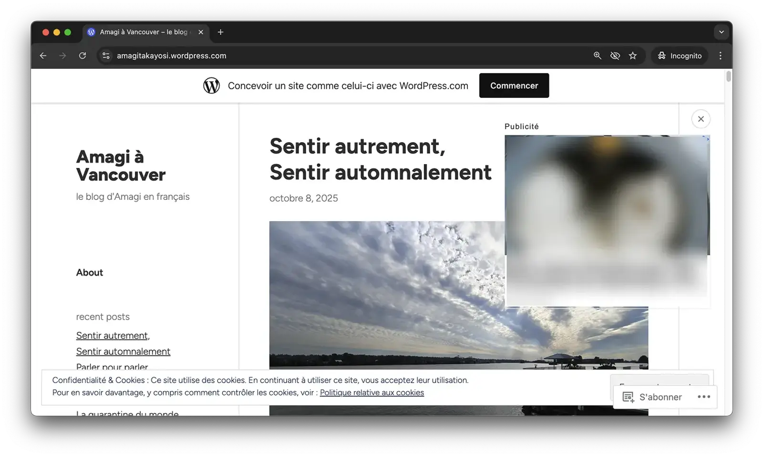Click the zoom magnifier icon
763x456 pixels.
coord(597,56)
